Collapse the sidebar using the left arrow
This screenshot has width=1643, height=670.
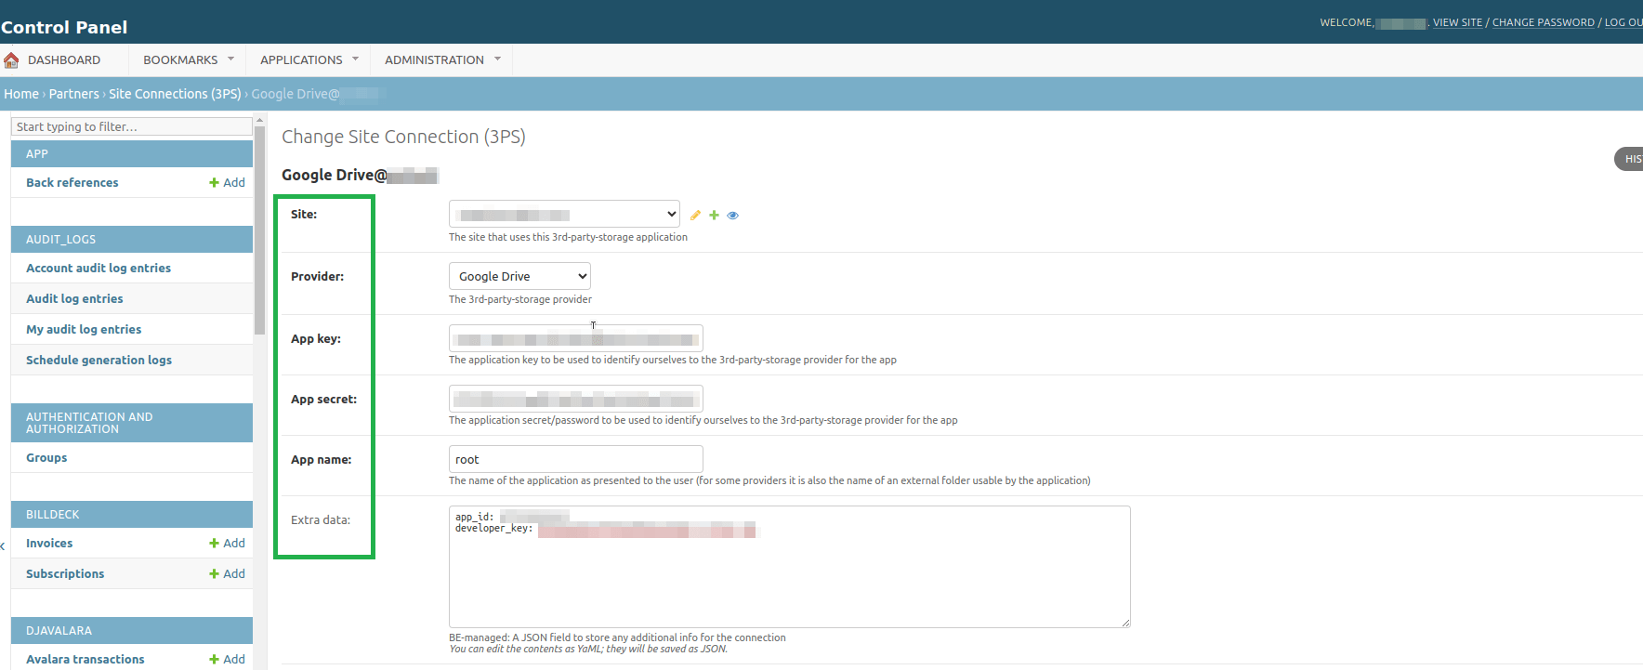(x=4, y=546)
